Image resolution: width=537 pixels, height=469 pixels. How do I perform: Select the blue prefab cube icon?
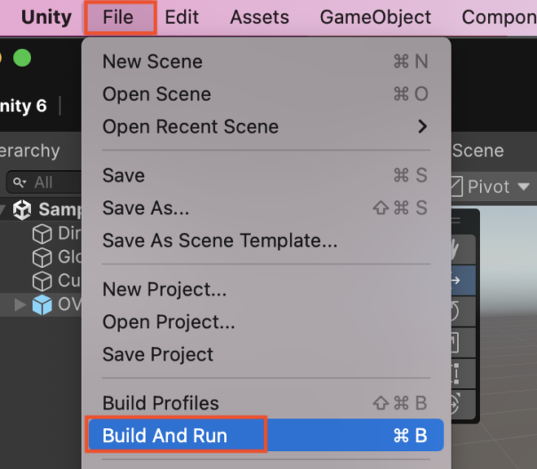[42, 304]
